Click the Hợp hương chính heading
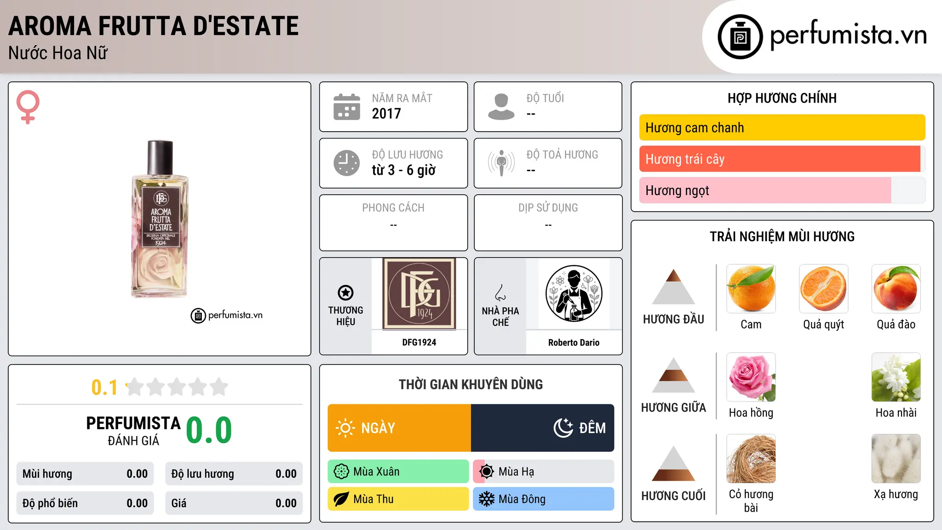This screenshot has height=530, width=942. point(782,98)
